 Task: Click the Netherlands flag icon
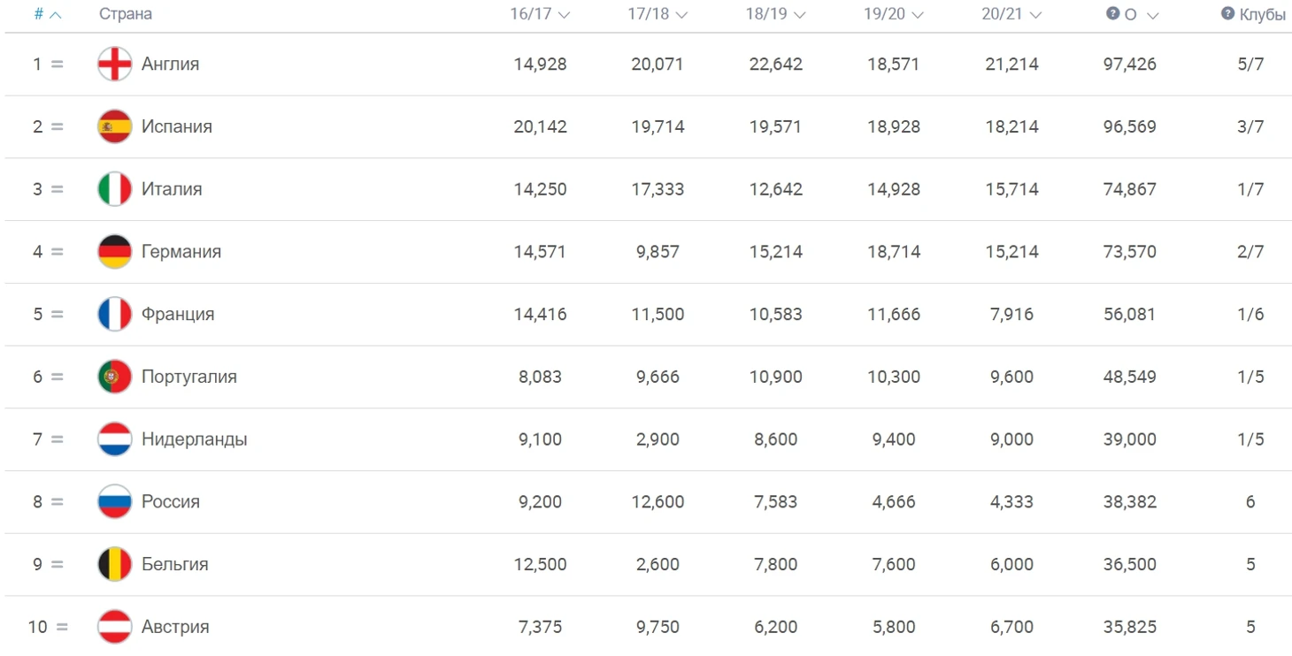[x=115, y=439]
